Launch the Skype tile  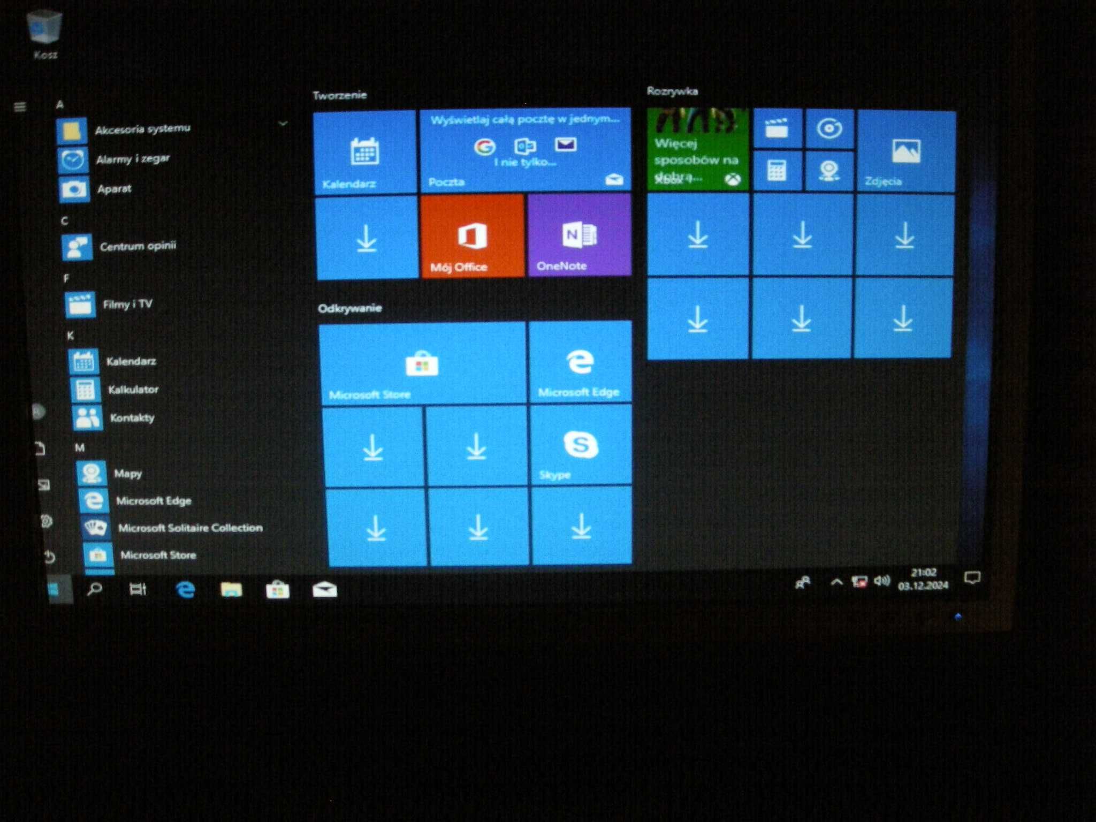click(x=581, y=445)
